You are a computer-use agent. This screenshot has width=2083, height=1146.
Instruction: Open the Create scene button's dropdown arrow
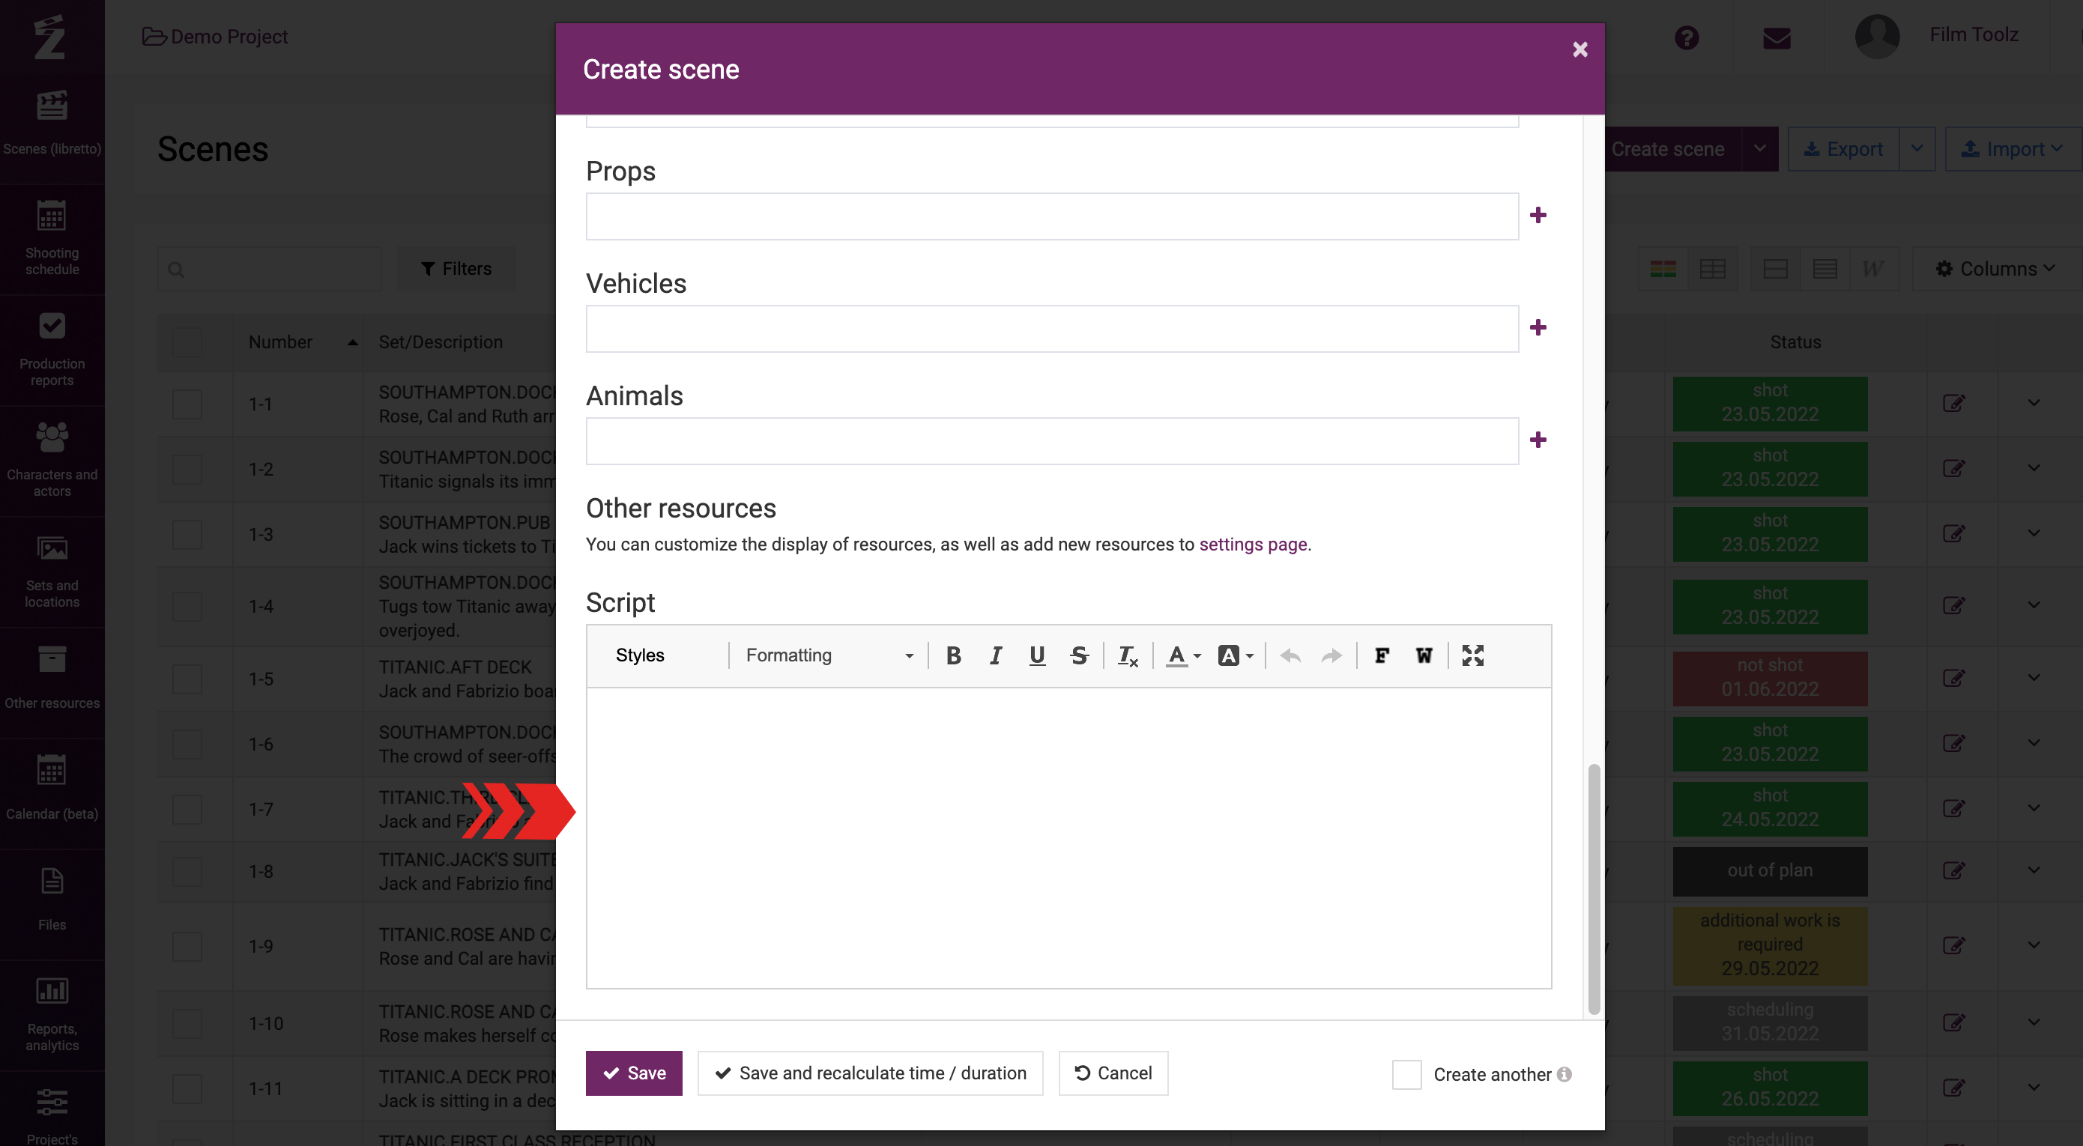click(1759, 149)
